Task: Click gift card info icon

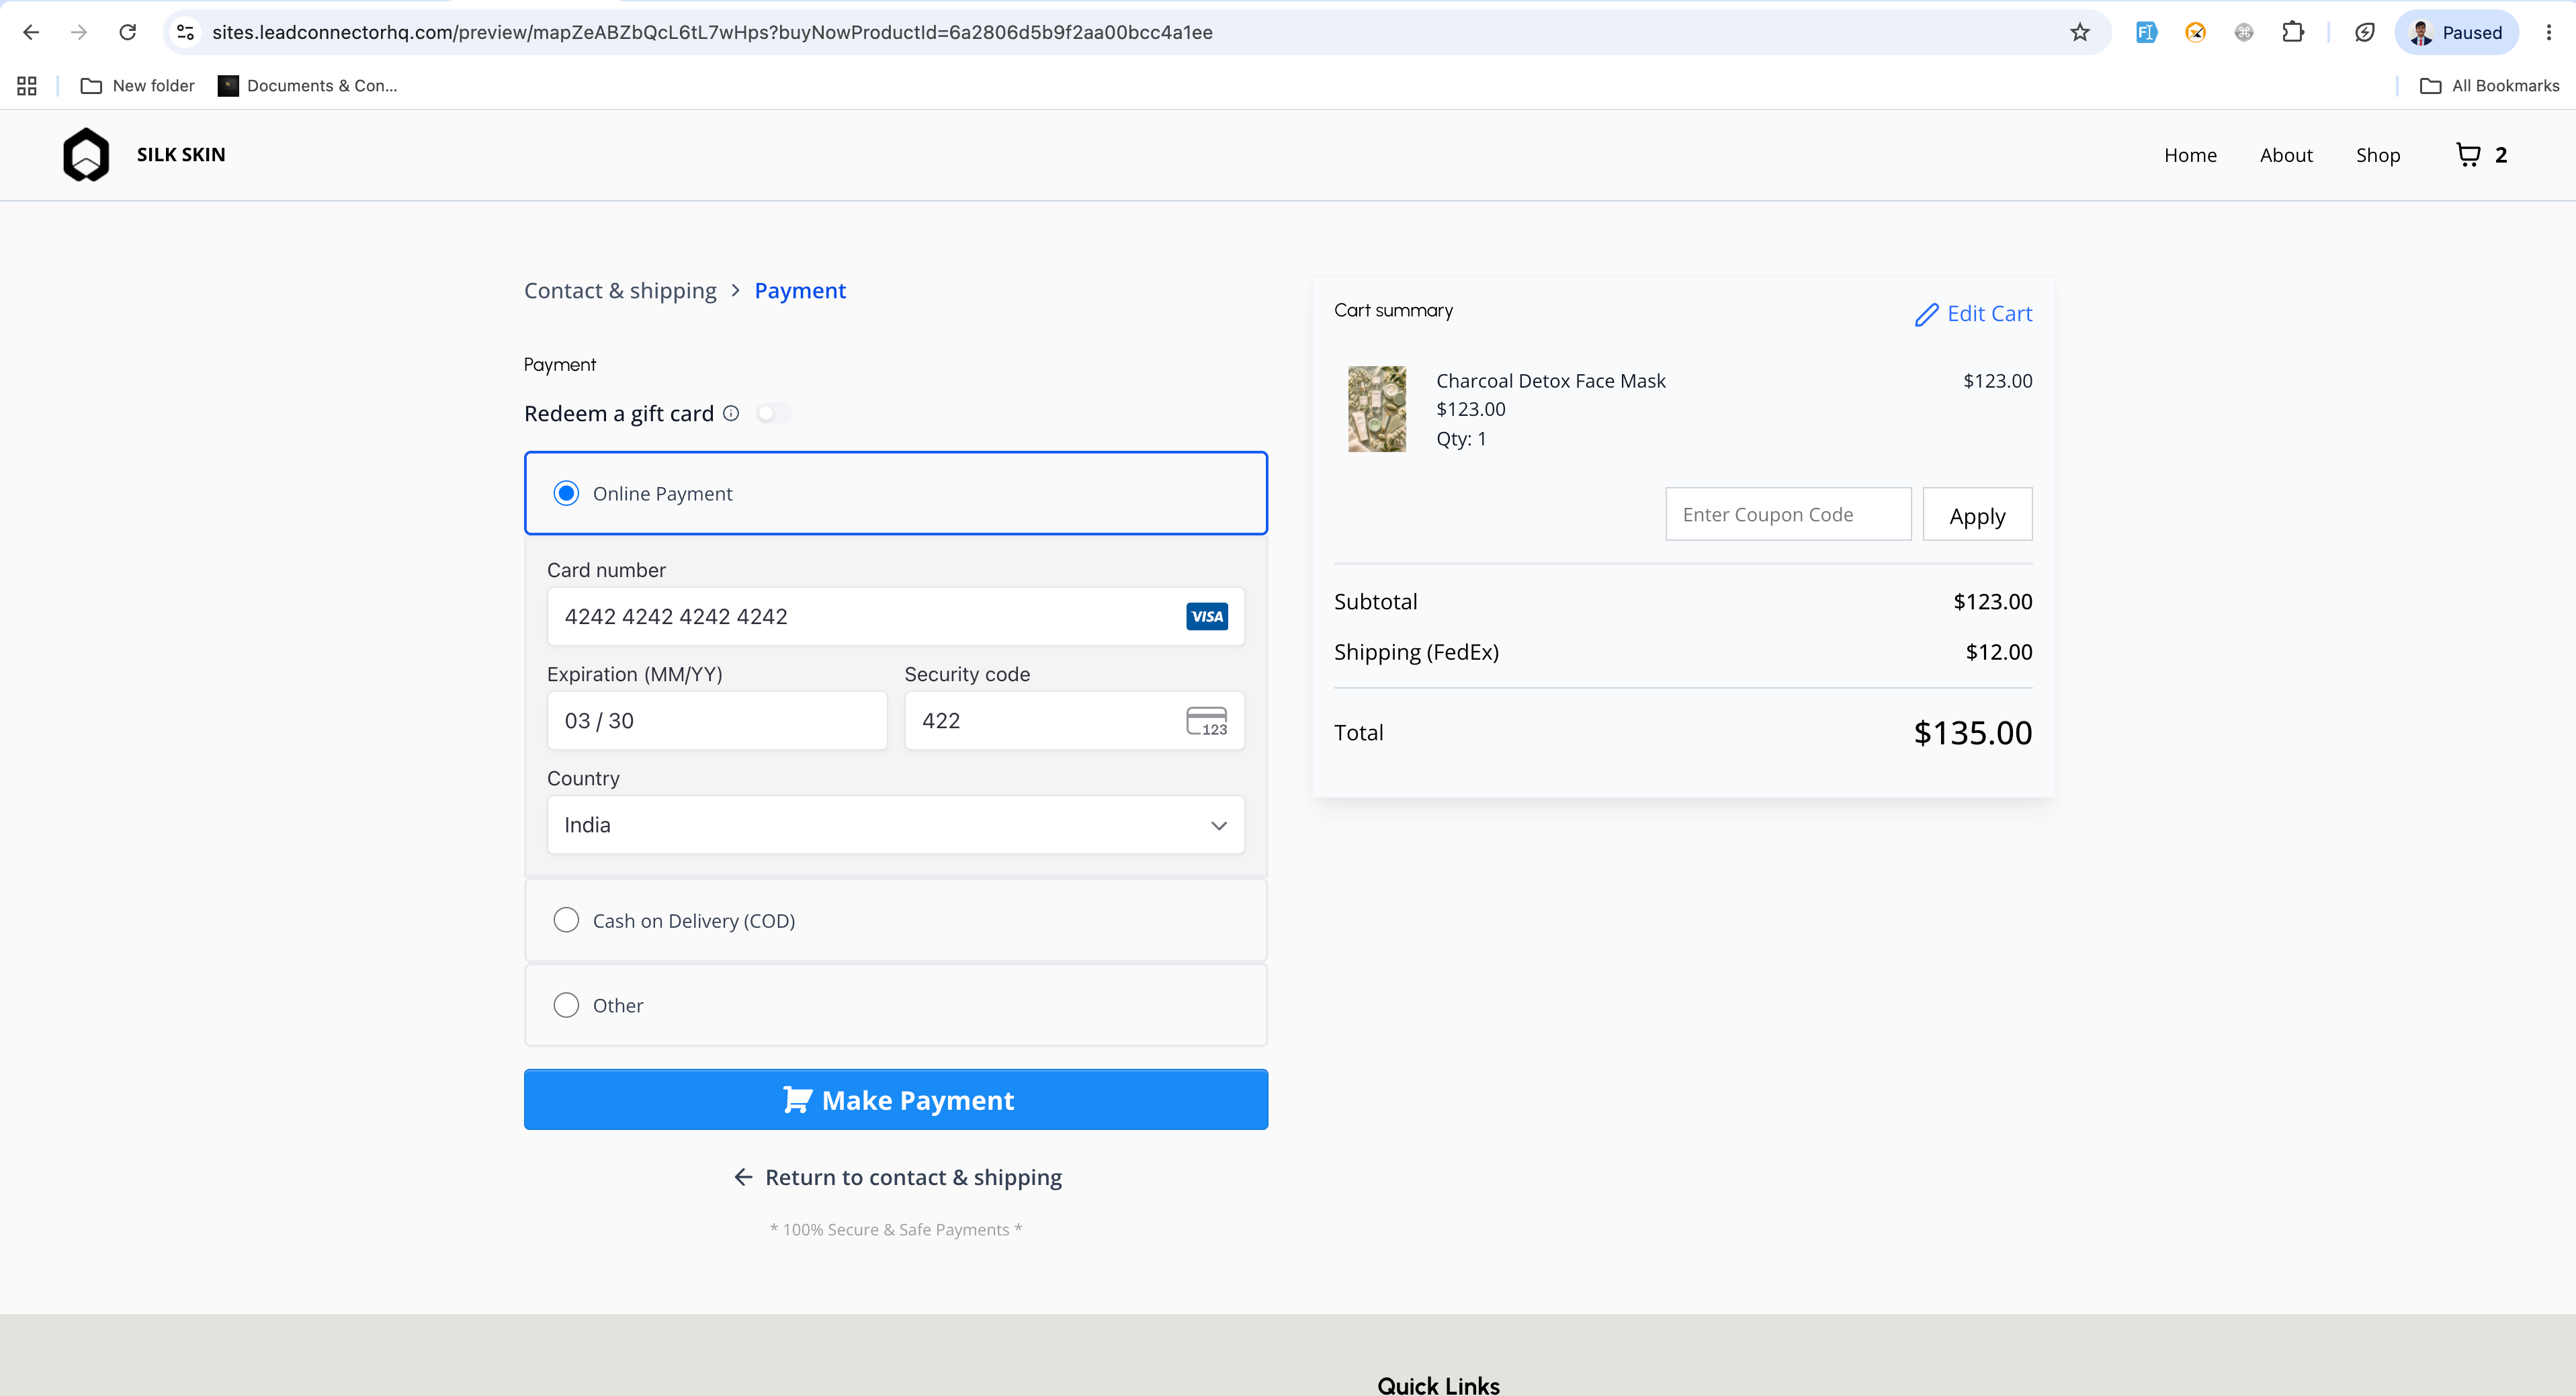Action: pyautogui.click(x=731, y=413)
